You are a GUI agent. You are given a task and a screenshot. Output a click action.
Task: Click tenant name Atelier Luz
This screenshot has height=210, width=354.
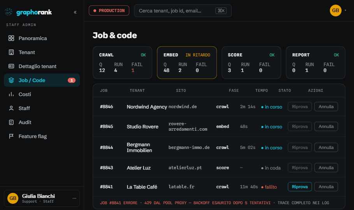pos(139,168)
